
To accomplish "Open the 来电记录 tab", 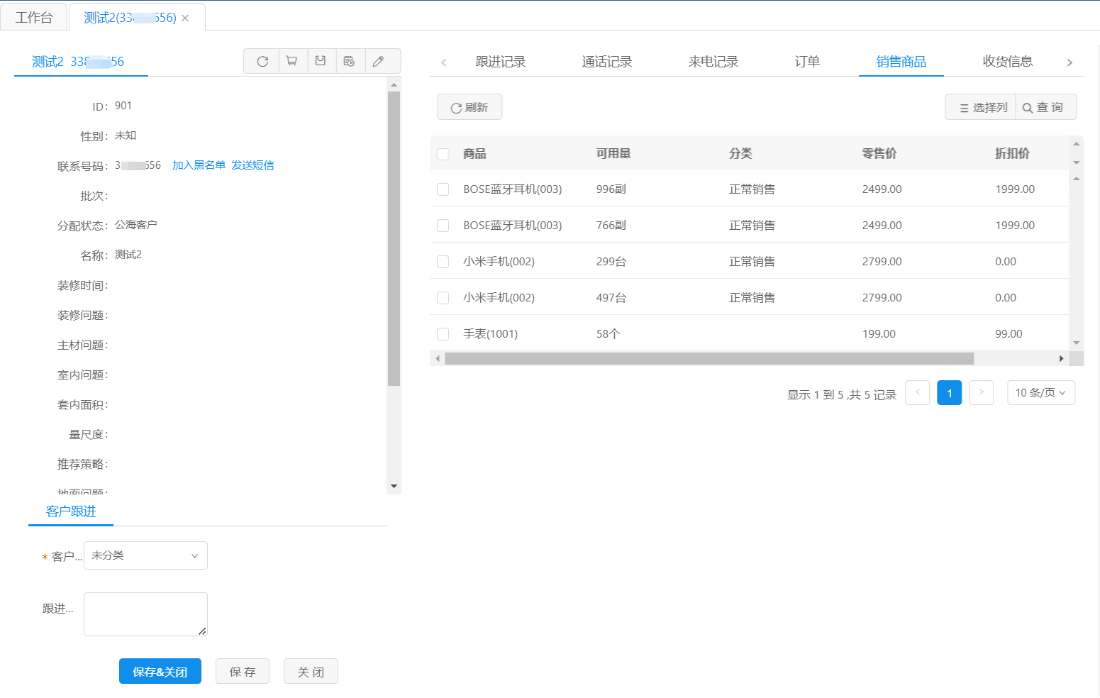I will pos(713,62).
